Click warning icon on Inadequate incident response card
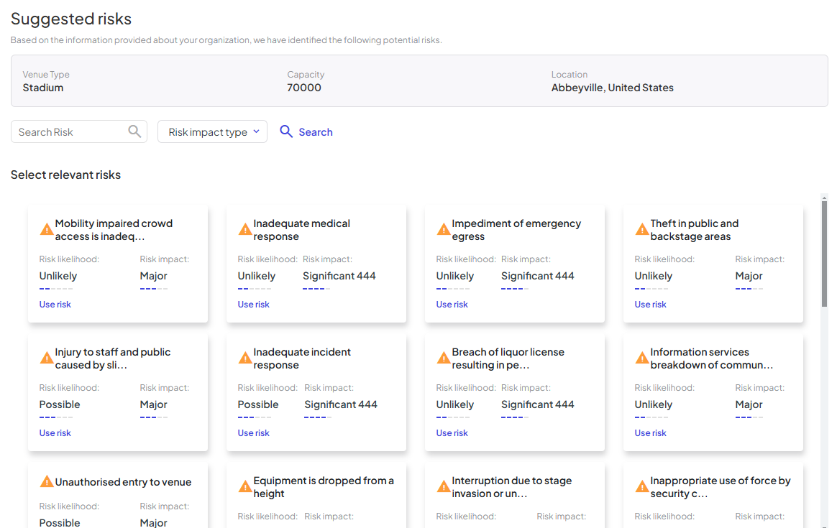Viewport: 837px width, 528px height. [245, 358]
